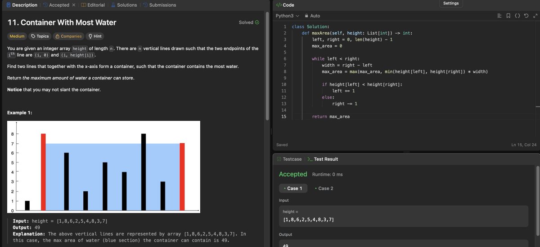Go to the Solutions tab

(123, 5)
